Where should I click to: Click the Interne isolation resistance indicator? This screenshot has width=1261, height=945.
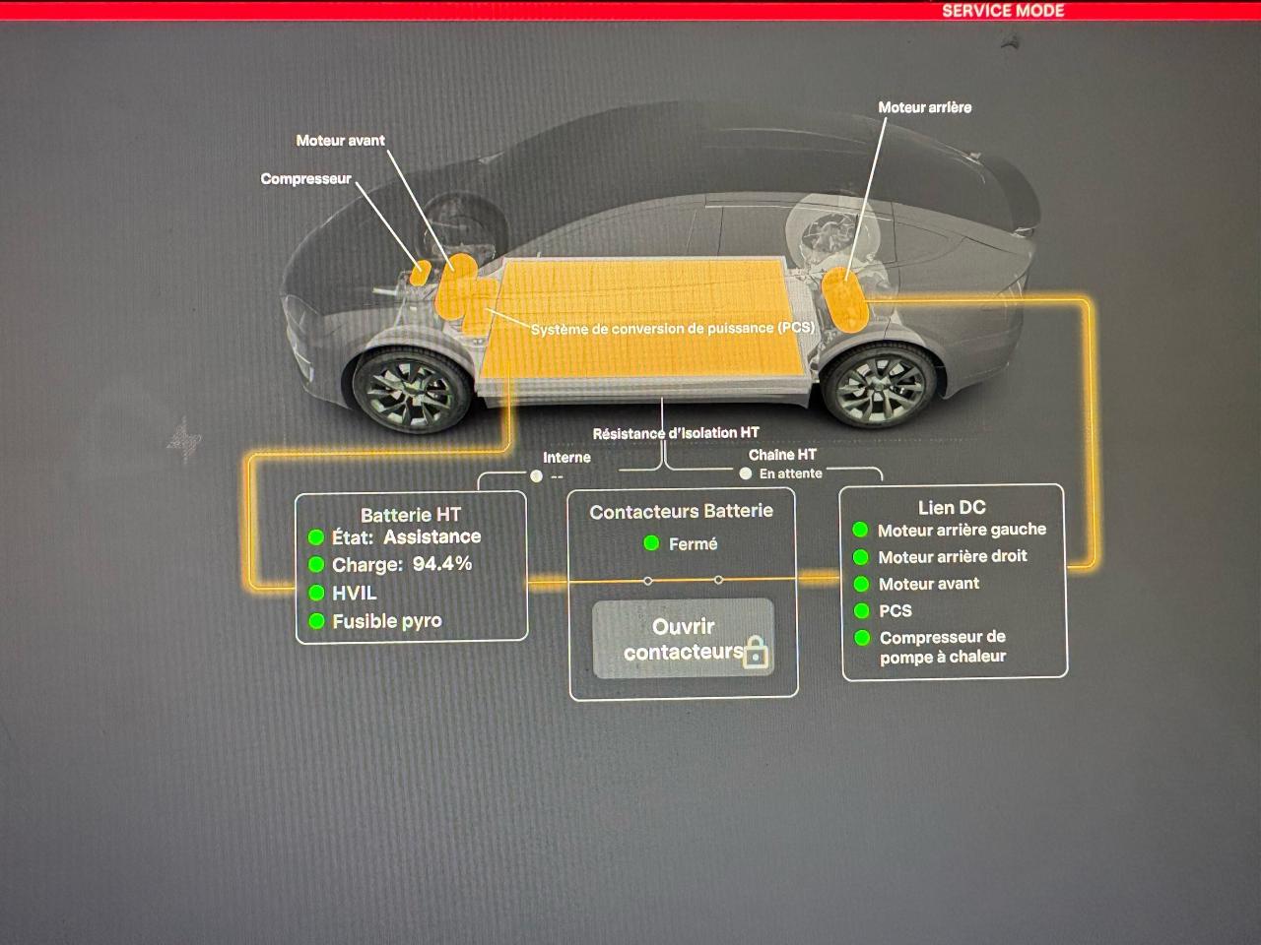pyautogui.click(x=536, y=475)
